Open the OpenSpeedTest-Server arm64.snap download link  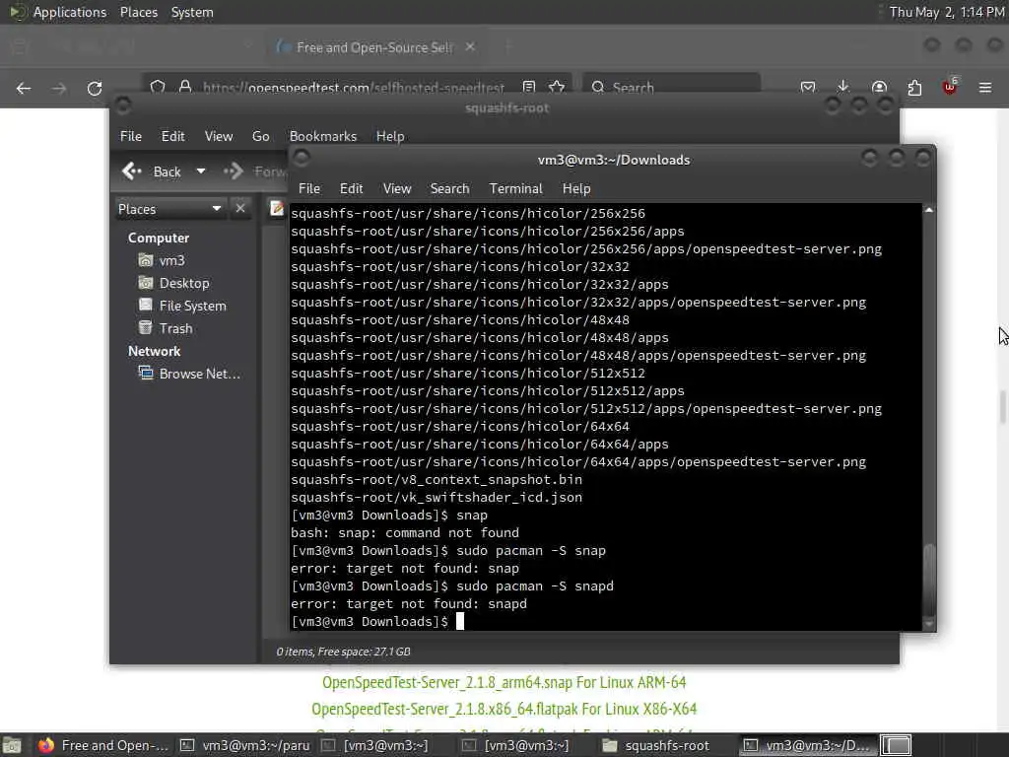point(504,682)
